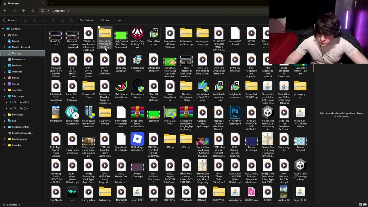Click the This PC monitor icon in address bar
Viewport: 368px width, 207px height.
pos(43,11)
